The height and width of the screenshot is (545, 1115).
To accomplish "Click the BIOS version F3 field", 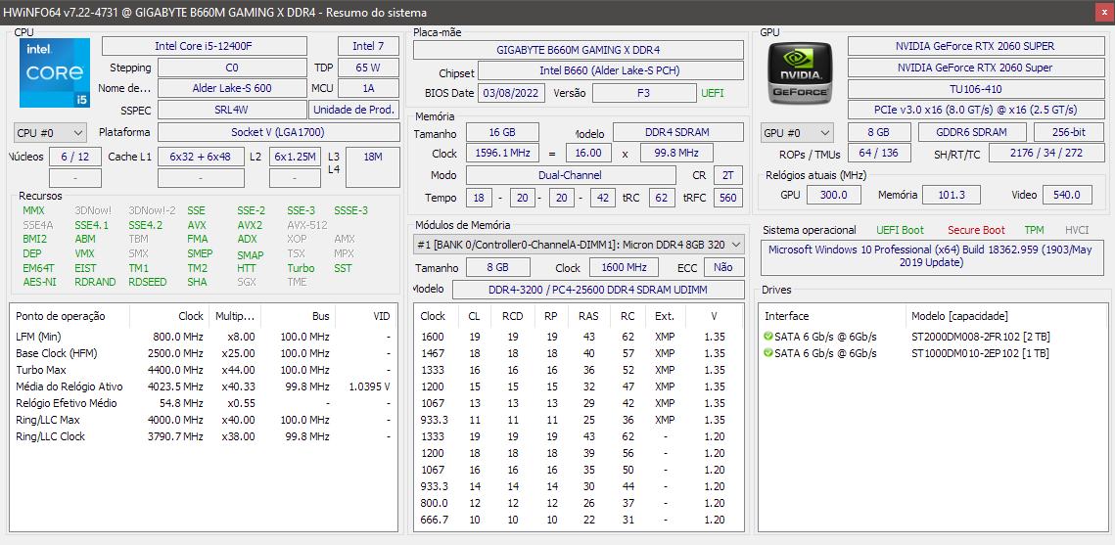I will pyautogui.click(x=643, y=93).
